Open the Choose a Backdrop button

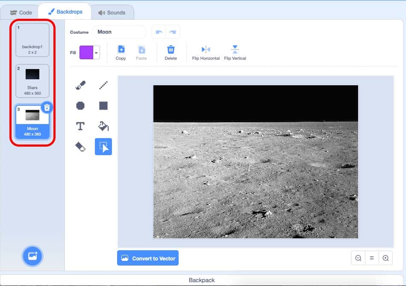click(x=32, y=256)
